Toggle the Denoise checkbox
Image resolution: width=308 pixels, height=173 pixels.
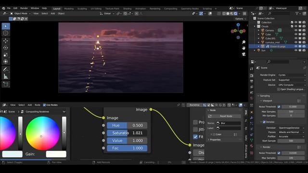[264, 122]
